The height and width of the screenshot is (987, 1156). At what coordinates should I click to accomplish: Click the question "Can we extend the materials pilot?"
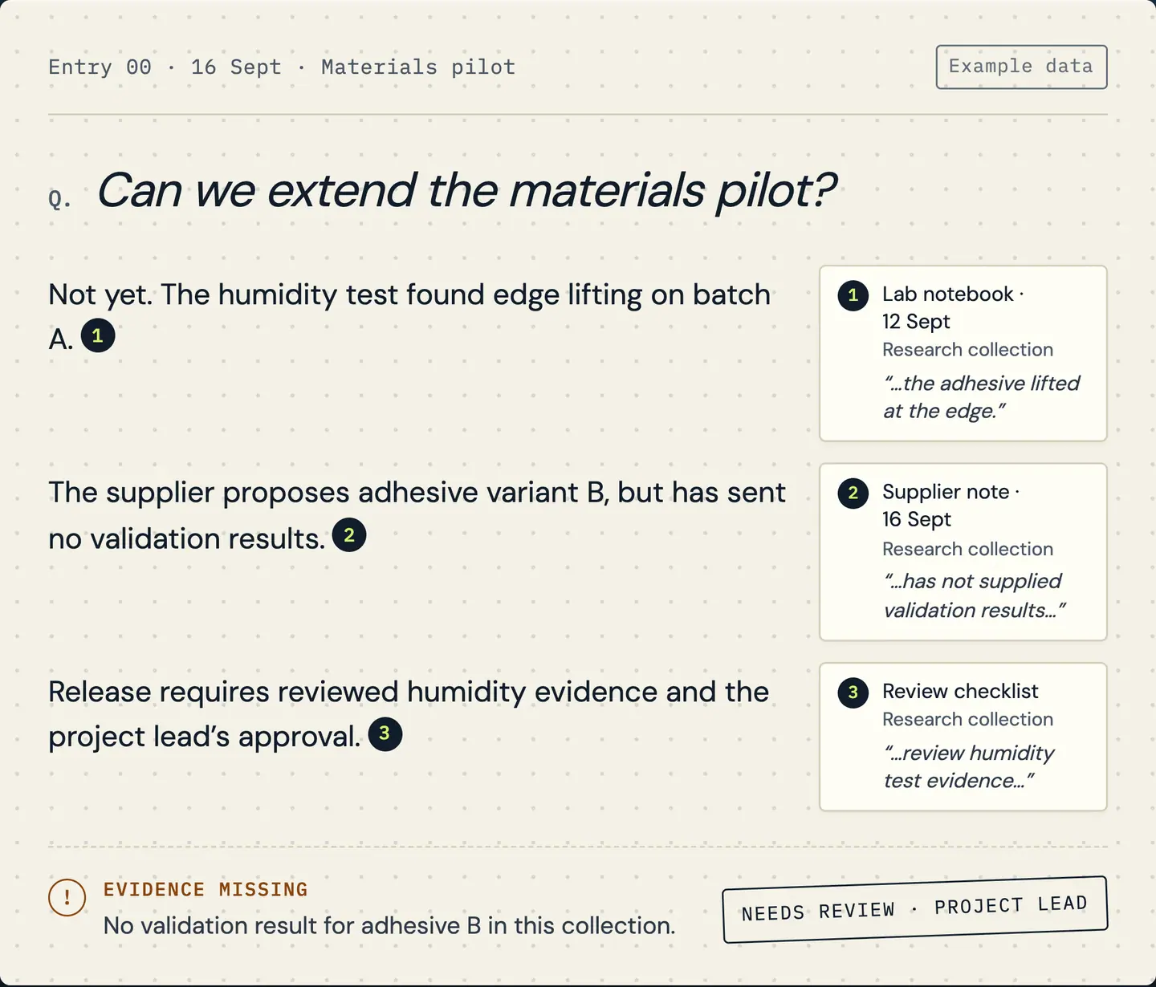[466, 191]
